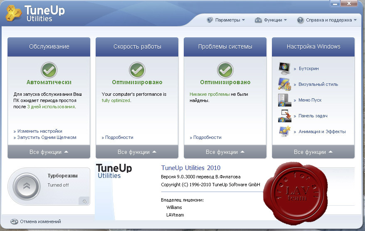Image resolution: width=365 pixels, height=231 pixels.
Task: Open the Функции dropdown menu
Action: pyautogui.click(x=271, y=20)
